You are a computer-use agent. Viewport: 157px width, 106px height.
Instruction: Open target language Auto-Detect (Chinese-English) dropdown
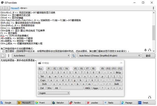tap(109, 55)
